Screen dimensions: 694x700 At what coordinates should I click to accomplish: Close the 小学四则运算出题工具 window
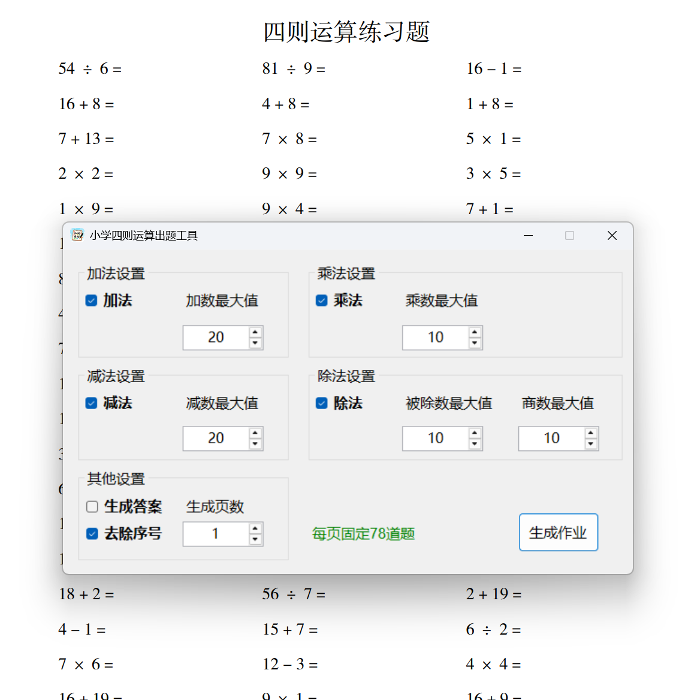(x=612, y=235)
